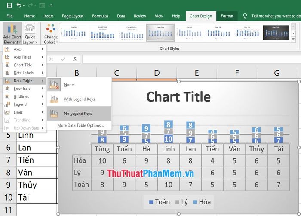The height and width of the screenshot is (216, 301).
Task: Open the Add Chart Element menu
Action: tap(12, 34)
